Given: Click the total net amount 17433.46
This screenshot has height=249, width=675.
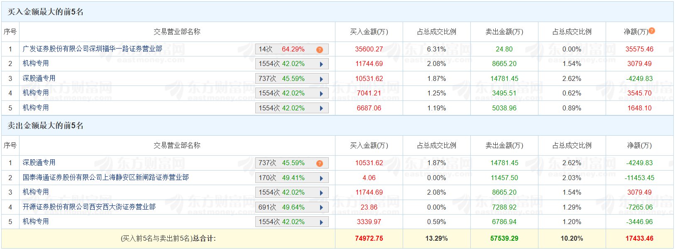Looking at the screenshot, I should tap(639, 239).
